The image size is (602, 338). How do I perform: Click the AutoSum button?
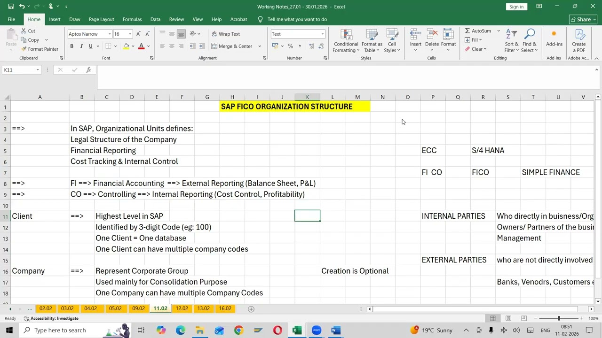coord(478,31)
